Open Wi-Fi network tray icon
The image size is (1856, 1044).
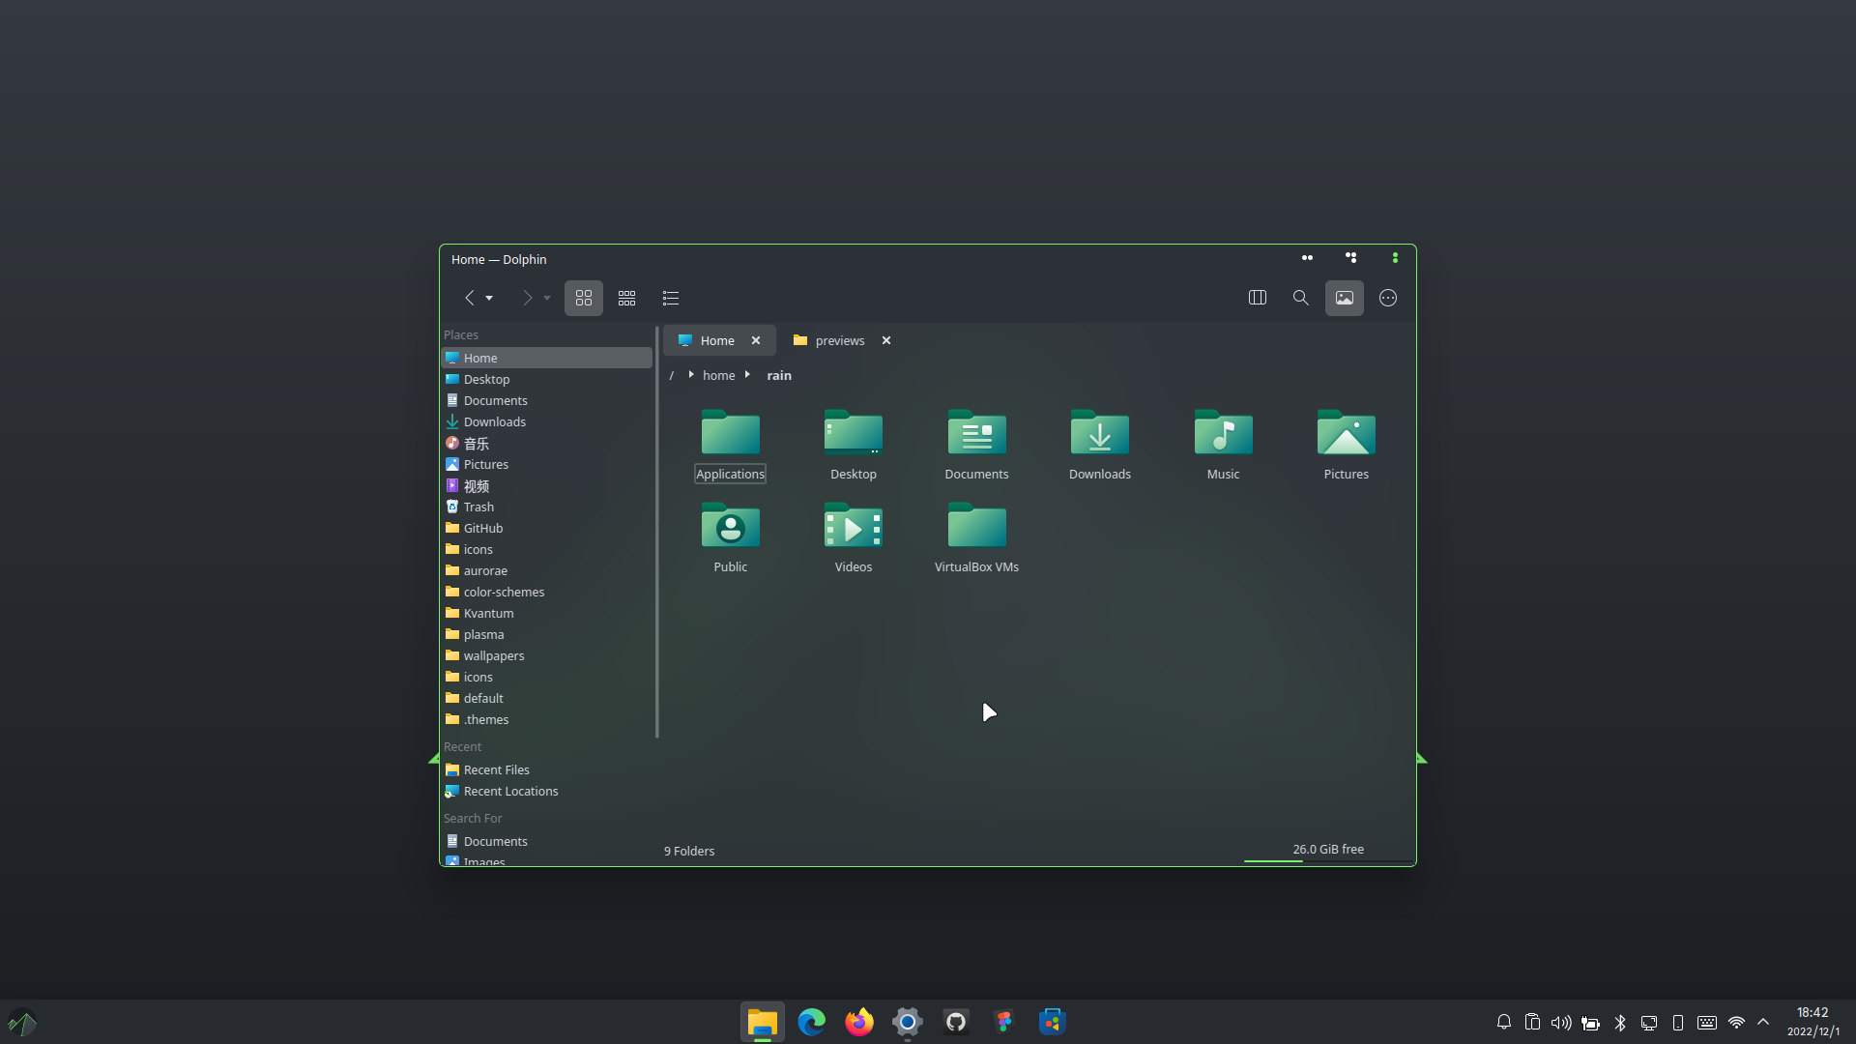coord(1736,1022)
